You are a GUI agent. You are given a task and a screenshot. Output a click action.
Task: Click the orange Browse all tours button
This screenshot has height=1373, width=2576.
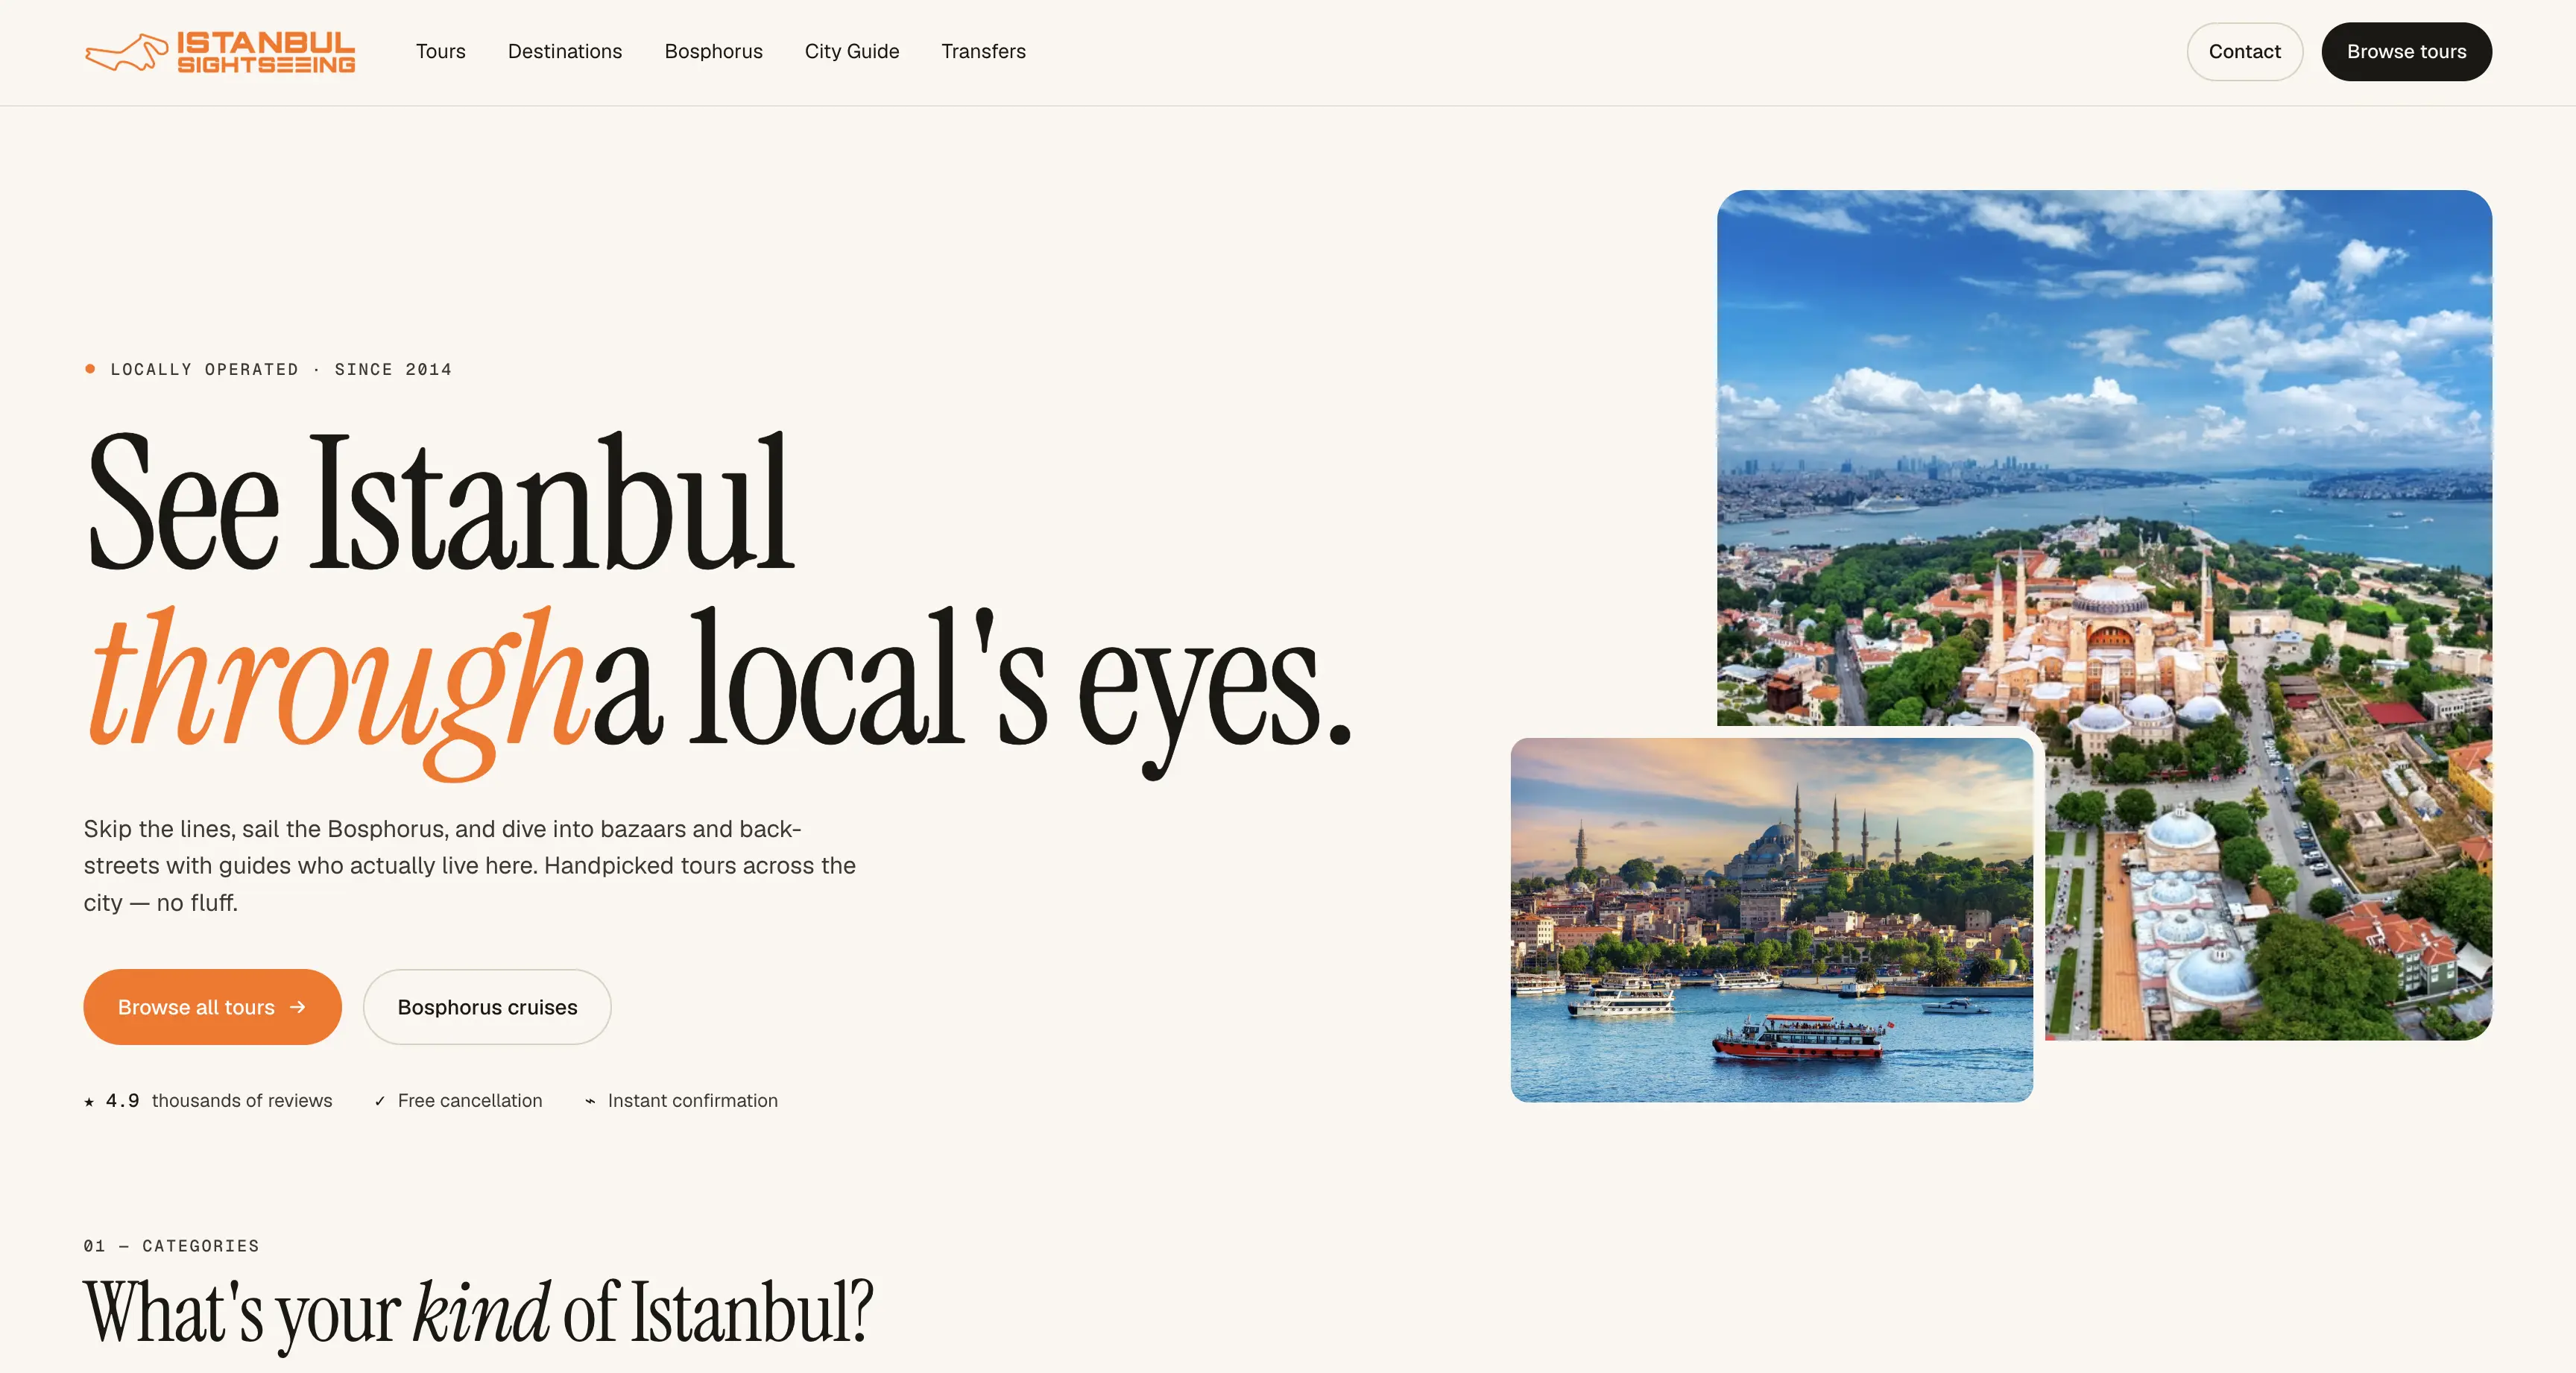(x=212, y=1007)
